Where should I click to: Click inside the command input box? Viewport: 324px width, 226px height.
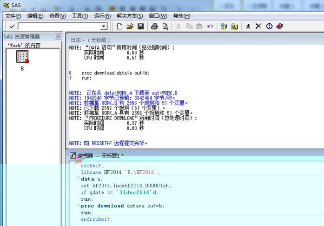coord(60,27)
